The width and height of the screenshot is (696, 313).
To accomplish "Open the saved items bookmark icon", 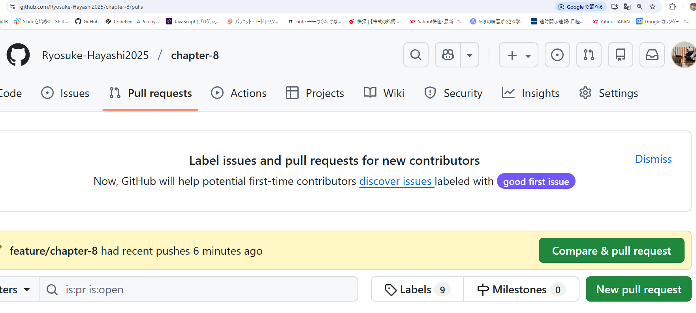I will [620, 55].
